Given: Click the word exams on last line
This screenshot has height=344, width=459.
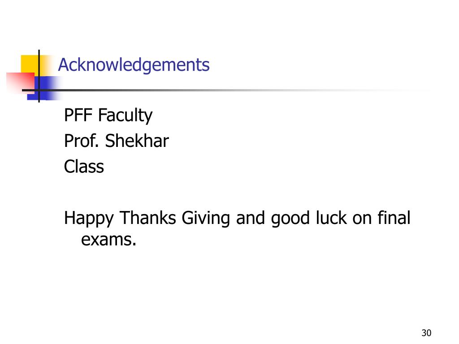Looking at the screenshot, I should (x=108, y=239).
